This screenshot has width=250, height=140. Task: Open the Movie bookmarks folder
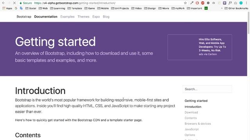tap(164, 8)
